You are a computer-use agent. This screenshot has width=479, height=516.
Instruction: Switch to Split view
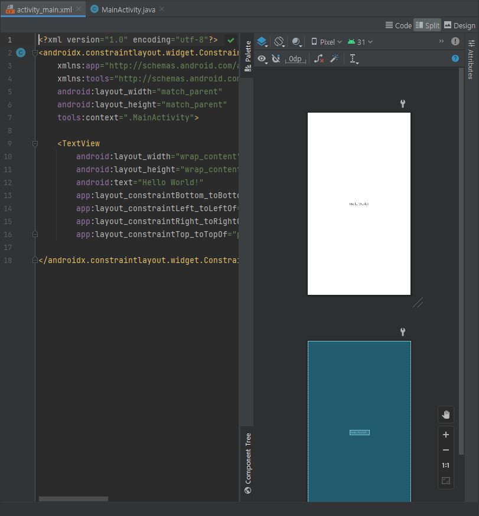(x=427, y=25)
